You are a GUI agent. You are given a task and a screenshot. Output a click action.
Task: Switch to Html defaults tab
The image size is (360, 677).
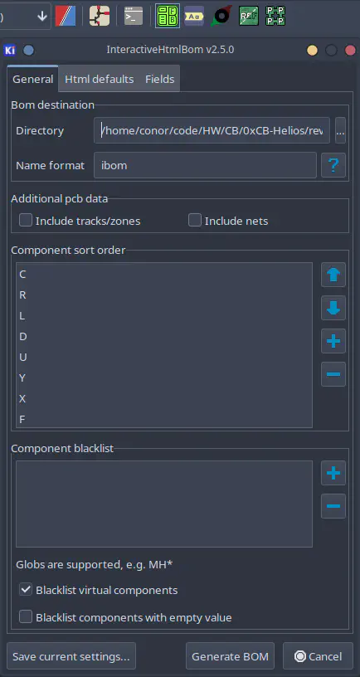click(100, 79)
